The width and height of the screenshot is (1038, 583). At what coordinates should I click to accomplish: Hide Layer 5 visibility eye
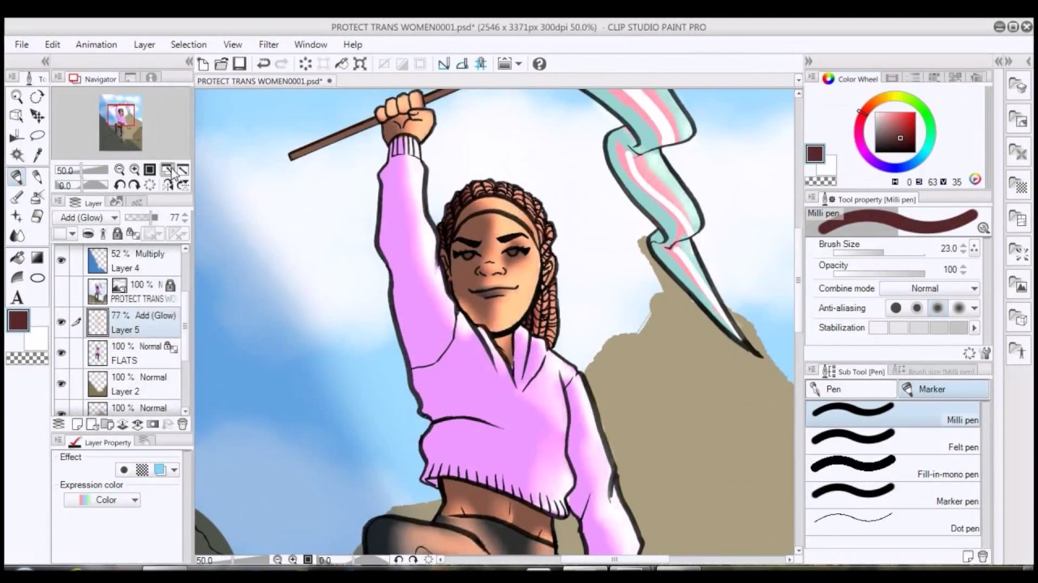[61, 322]
